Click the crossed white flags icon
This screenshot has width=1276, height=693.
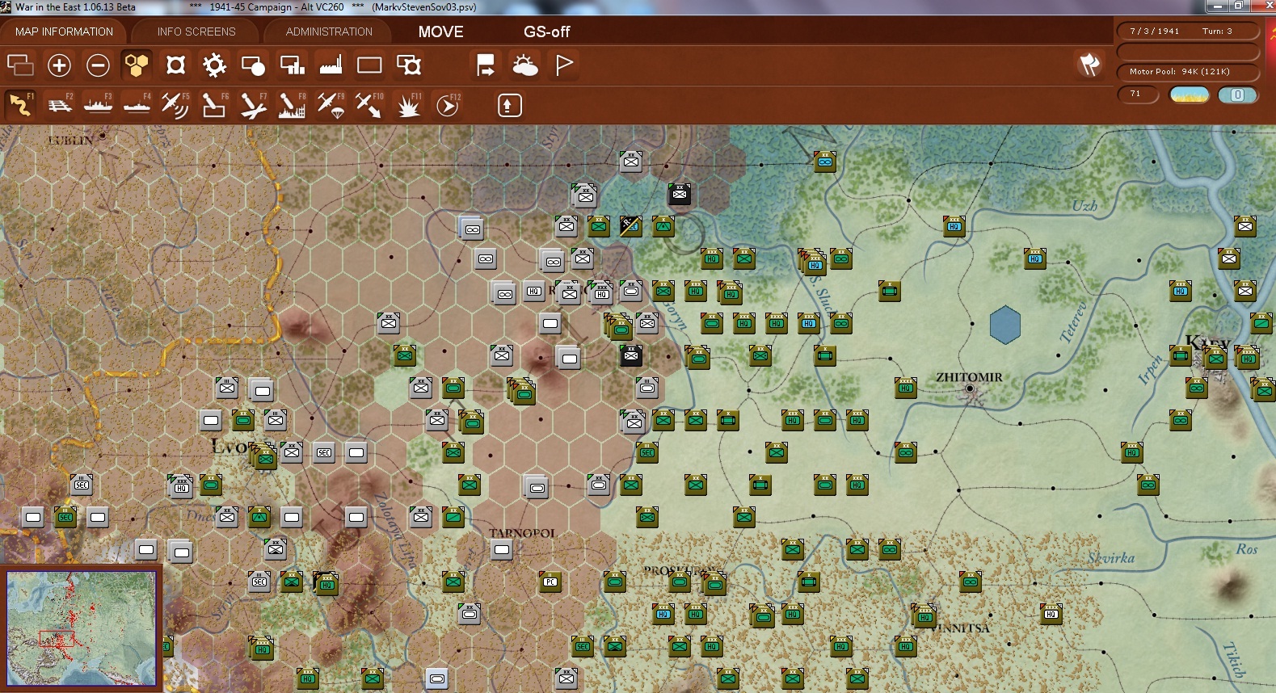click(1089, 65)
